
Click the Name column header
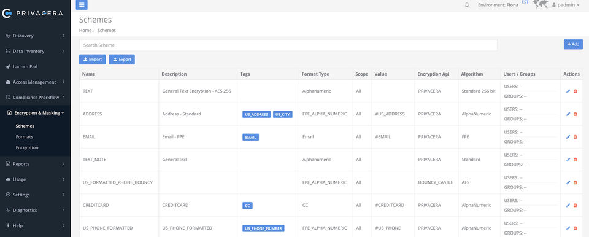pyautogui.click(x=88, y=74)
